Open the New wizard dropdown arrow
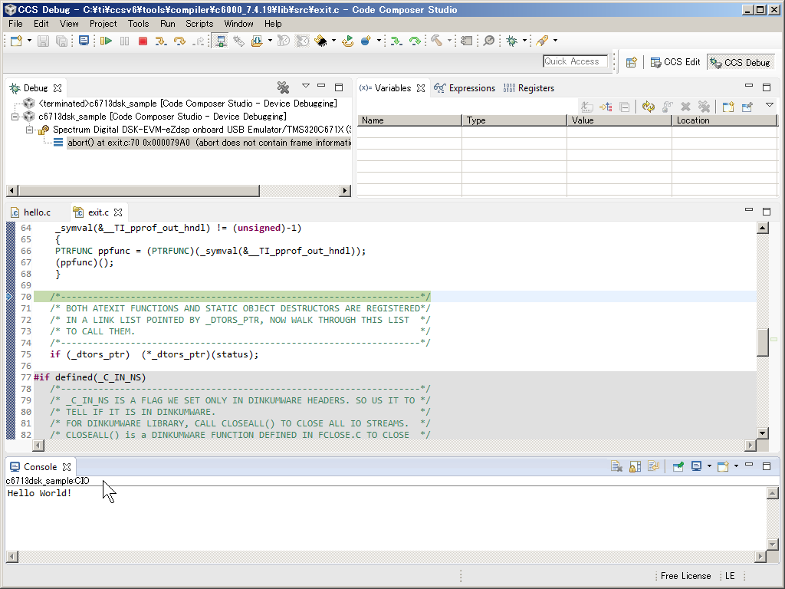The image size is (785, 589). (x=29, y=41)
